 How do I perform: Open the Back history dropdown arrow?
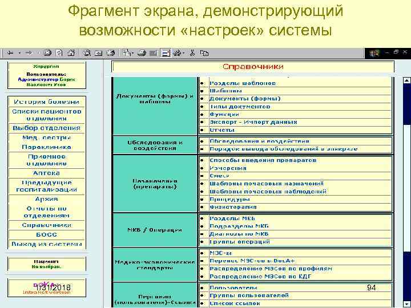19,53
